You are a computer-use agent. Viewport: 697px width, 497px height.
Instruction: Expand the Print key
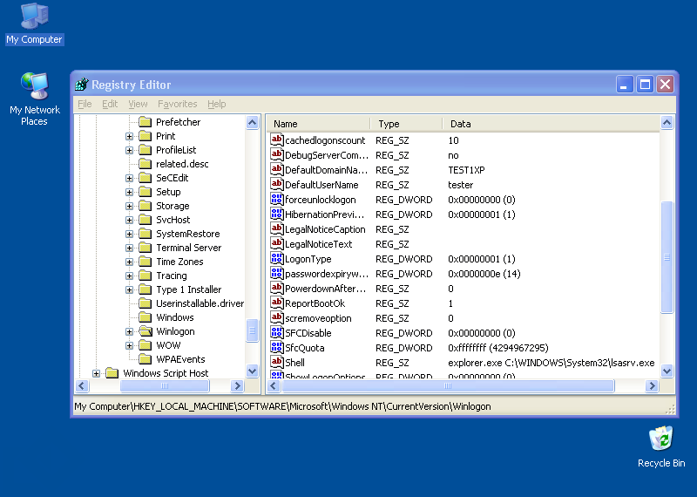tap(129, 136)
